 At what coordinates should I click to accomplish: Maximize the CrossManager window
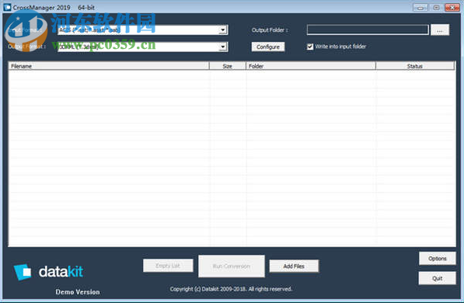pos(436,8)
